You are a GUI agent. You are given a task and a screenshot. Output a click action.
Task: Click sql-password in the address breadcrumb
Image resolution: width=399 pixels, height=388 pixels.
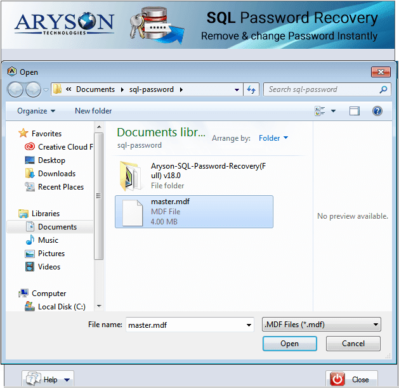152,89
